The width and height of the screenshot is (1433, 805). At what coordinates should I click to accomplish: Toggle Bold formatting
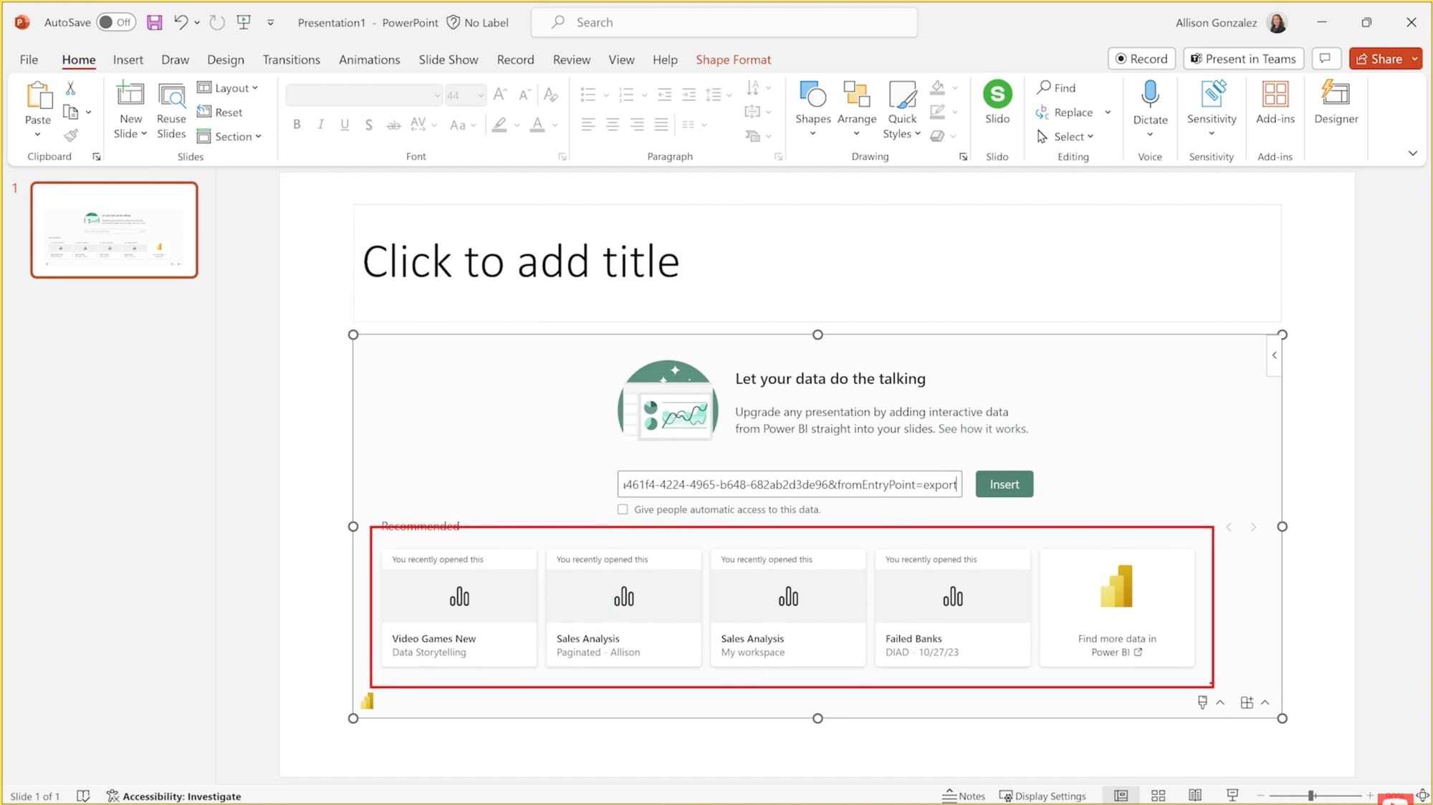pos(297,125)
